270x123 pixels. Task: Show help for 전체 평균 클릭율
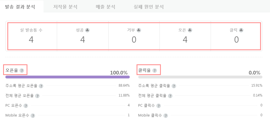click(170, 96)
